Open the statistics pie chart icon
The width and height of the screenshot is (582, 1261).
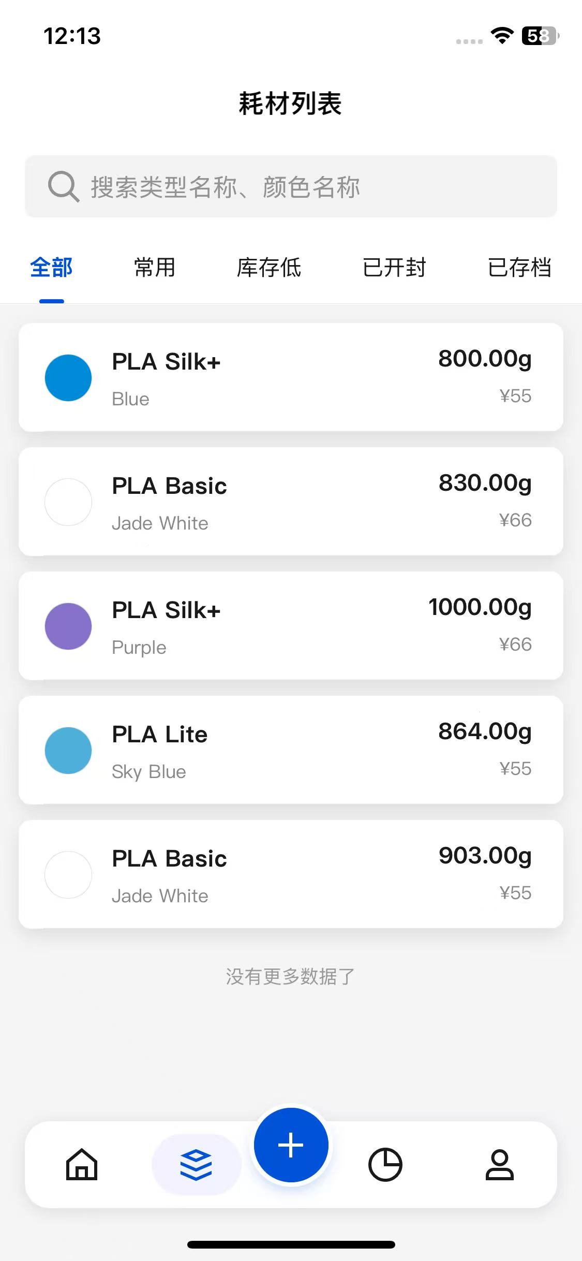[385, 1165]
